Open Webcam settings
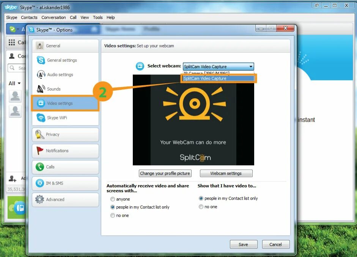 (226, 173)
